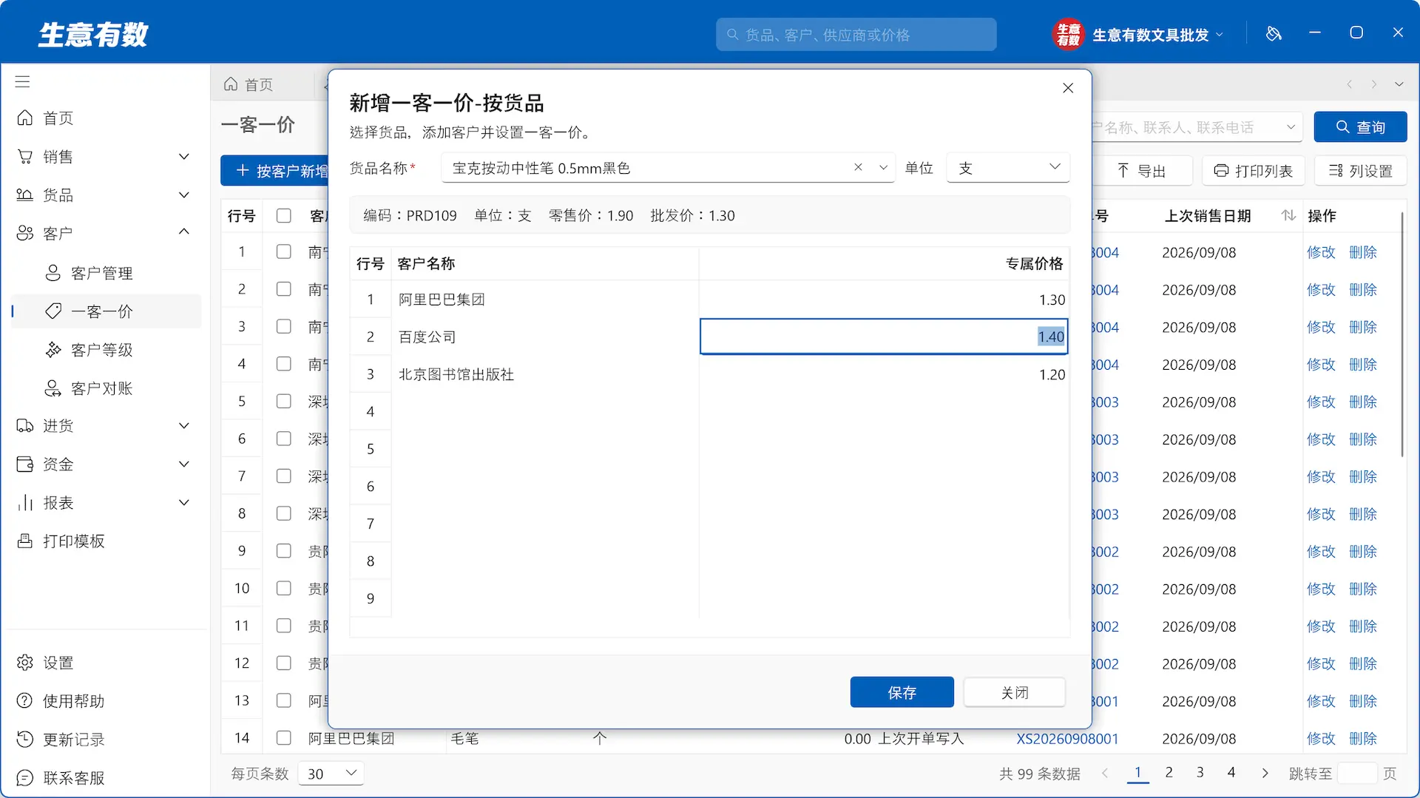The image size is (1420, 798).
Task: Collapse the 客户 sidebar section
Action: coord(184,232)
